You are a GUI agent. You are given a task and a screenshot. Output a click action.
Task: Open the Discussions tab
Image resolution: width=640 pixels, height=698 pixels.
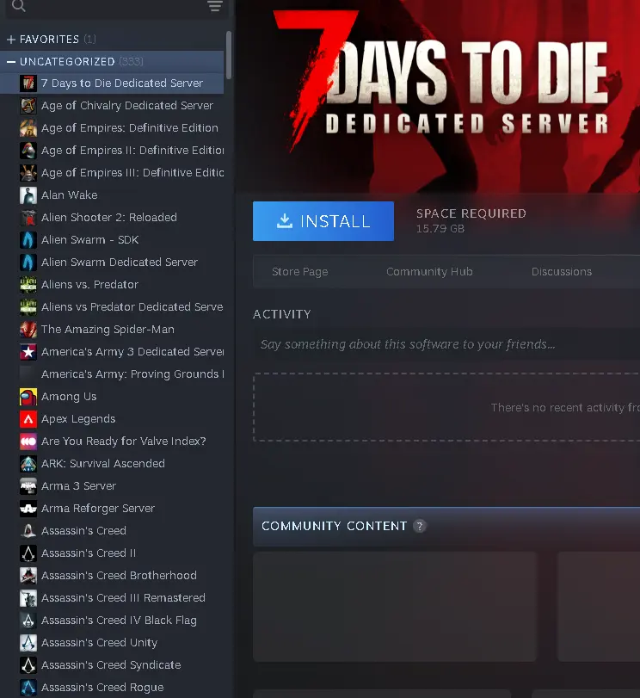click(x=561, y=272)
